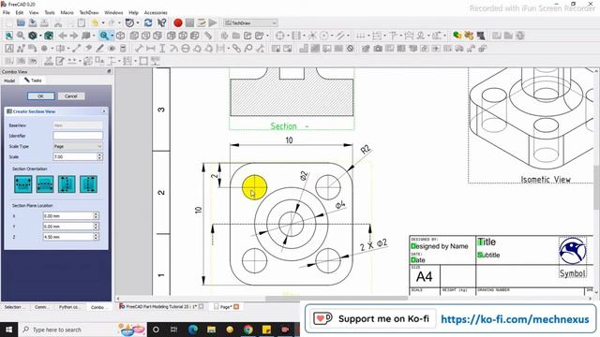Click the red Macro record button
This screenshot has height=337, width=600.
[177, 22]
